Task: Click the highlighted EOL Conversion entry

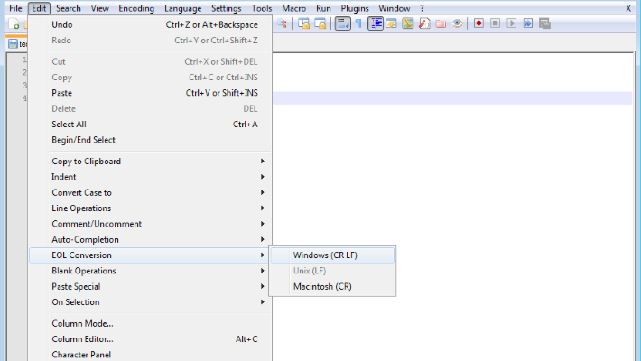Action: point(151,255)
